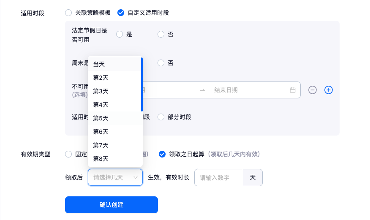Click the minus icon to remove date range
Viewport: 370px width, 220px height.
pyautogui.click(x=313, y=90)
